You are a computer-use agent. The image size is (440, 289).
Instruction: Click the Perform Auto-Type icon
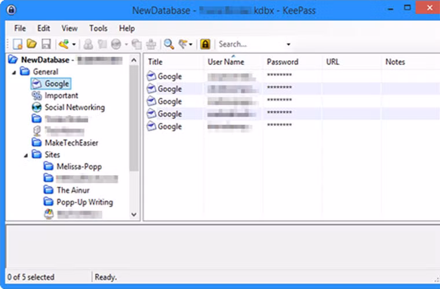(x=151, y=45)
